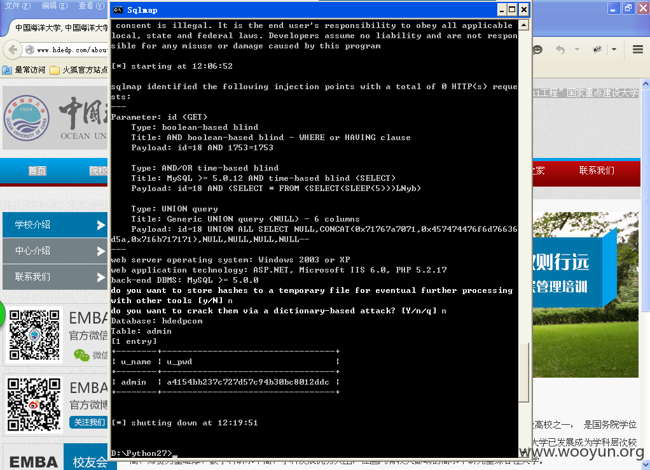Open Firefox hamburger menu icon
The width and height of the screenshot is (650, 470).
(x=637, y=50)
